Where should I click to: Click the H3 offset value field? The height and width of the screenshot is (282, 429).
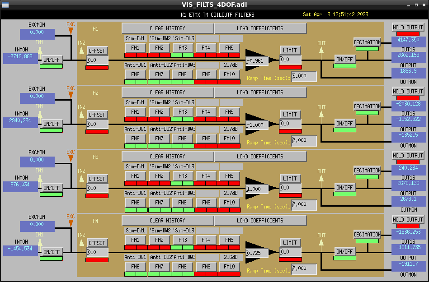[97, 188]
